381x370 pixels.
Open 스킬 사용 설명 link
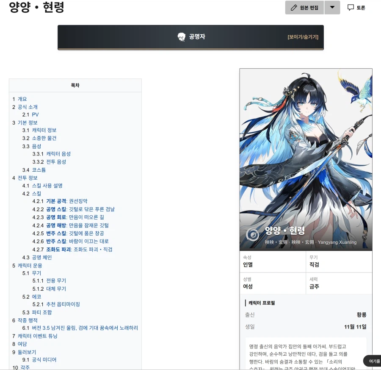point(47,186)
